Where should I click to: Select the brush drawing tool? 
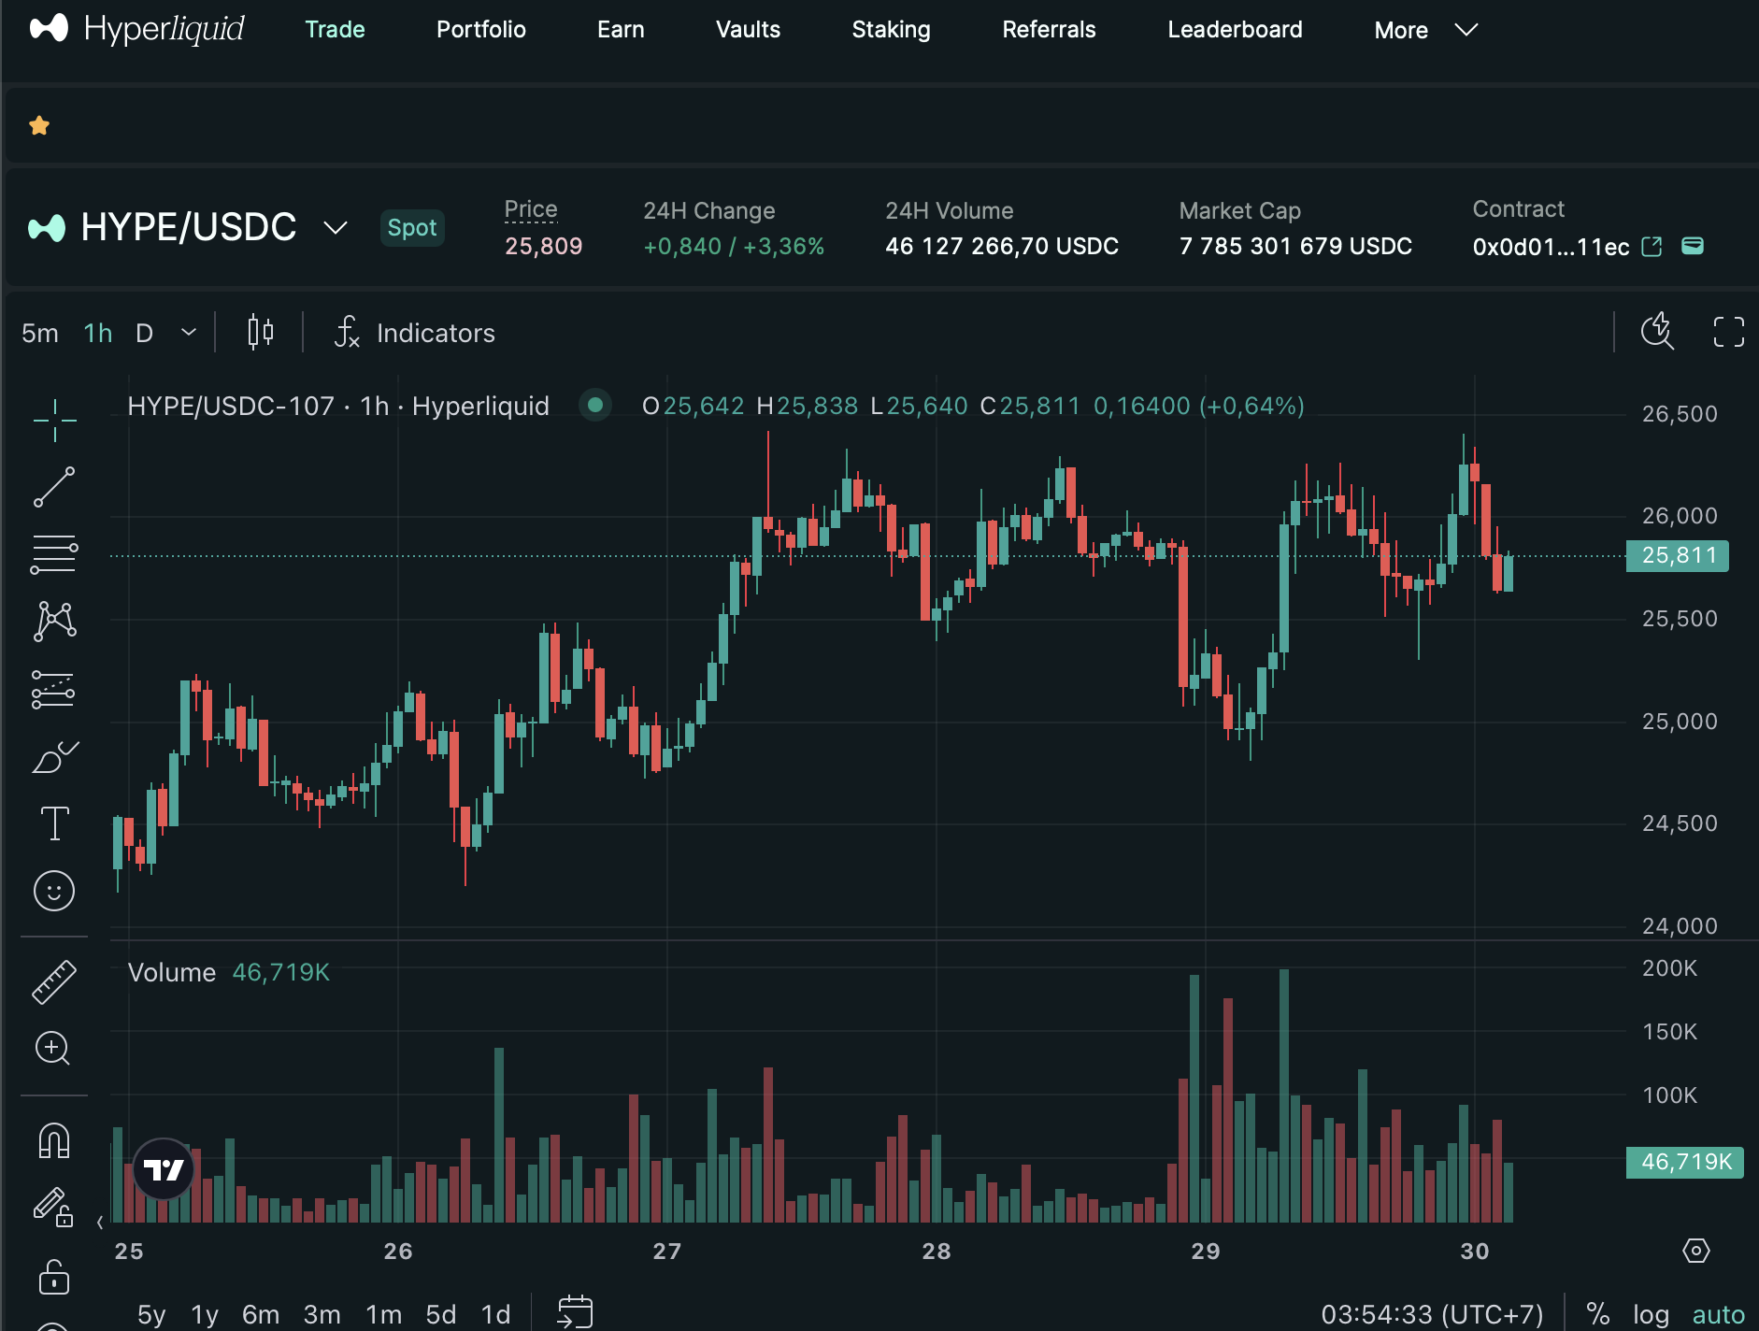(x=54, y=756)
